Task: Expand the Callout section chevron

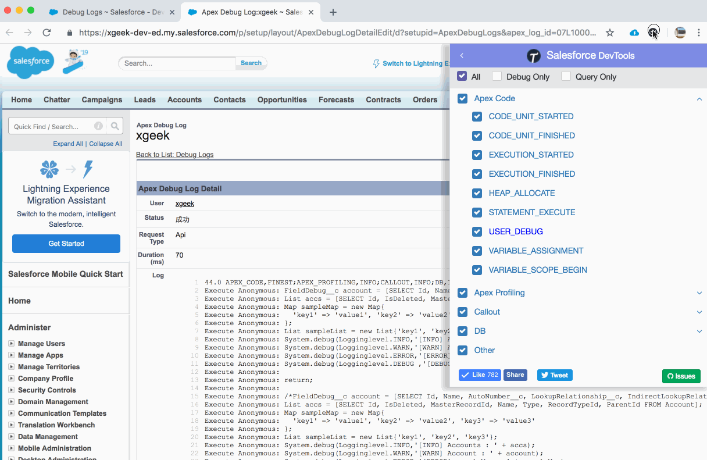Action: [x=699, y=312]
